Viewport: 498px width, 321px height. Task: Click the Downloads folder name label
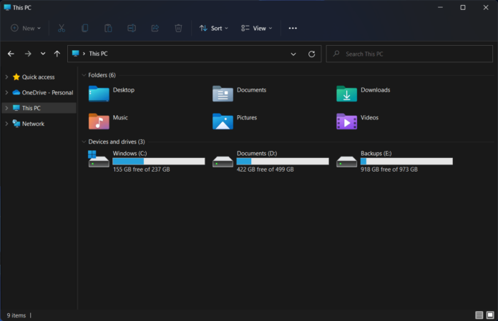pos(376,90)
